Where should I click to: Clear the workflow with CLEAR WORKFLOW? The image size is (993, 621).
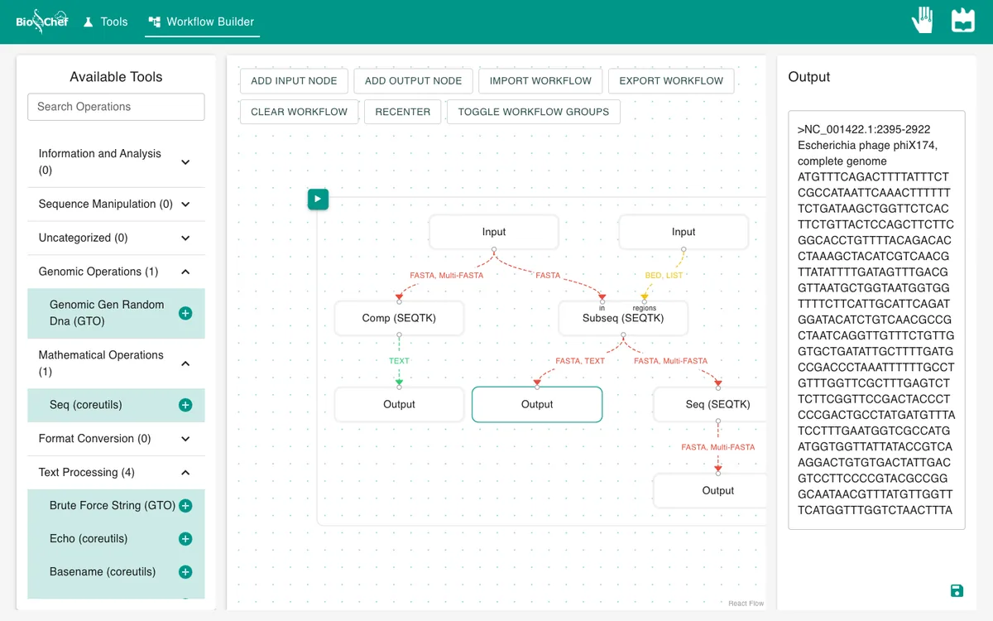(x=300, y=112)
